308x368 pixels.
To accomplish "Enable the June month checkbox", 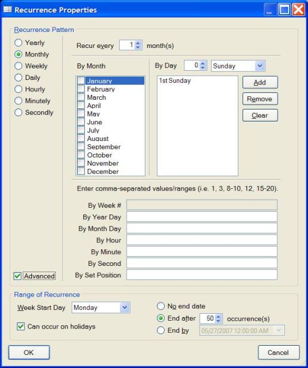I will [81, 122].
